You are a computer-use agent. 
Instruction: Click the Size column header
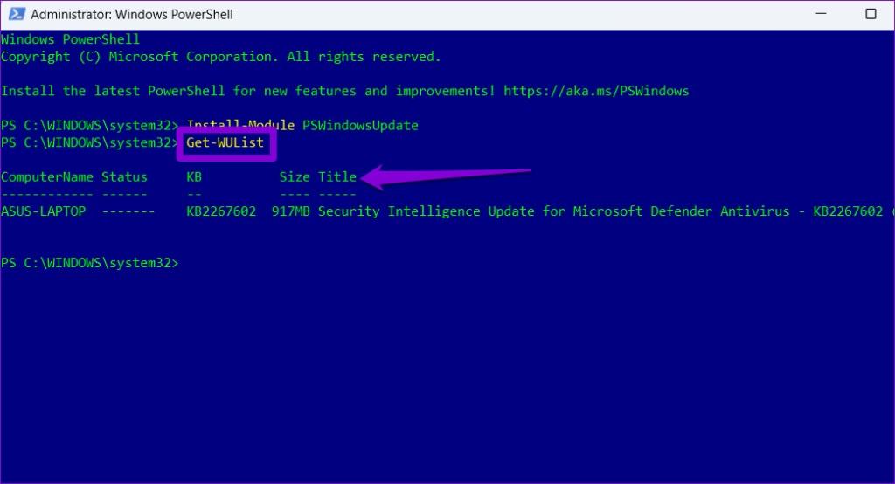coord(295,177)
